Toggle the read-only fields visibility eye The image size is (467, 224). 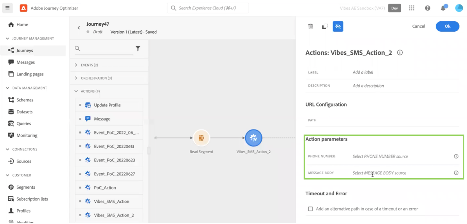pos(338,26)
